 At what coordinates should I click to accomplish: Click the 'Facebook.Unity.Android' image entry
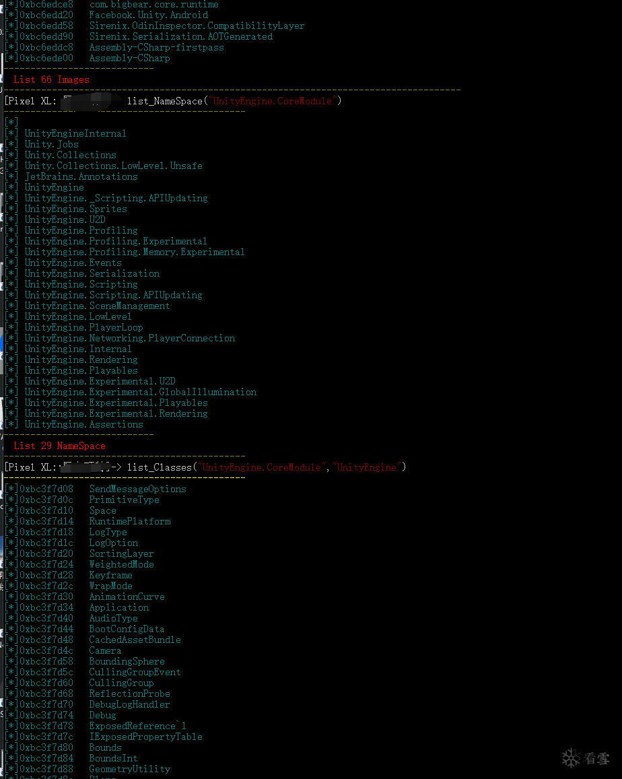[x=149, y=15]
